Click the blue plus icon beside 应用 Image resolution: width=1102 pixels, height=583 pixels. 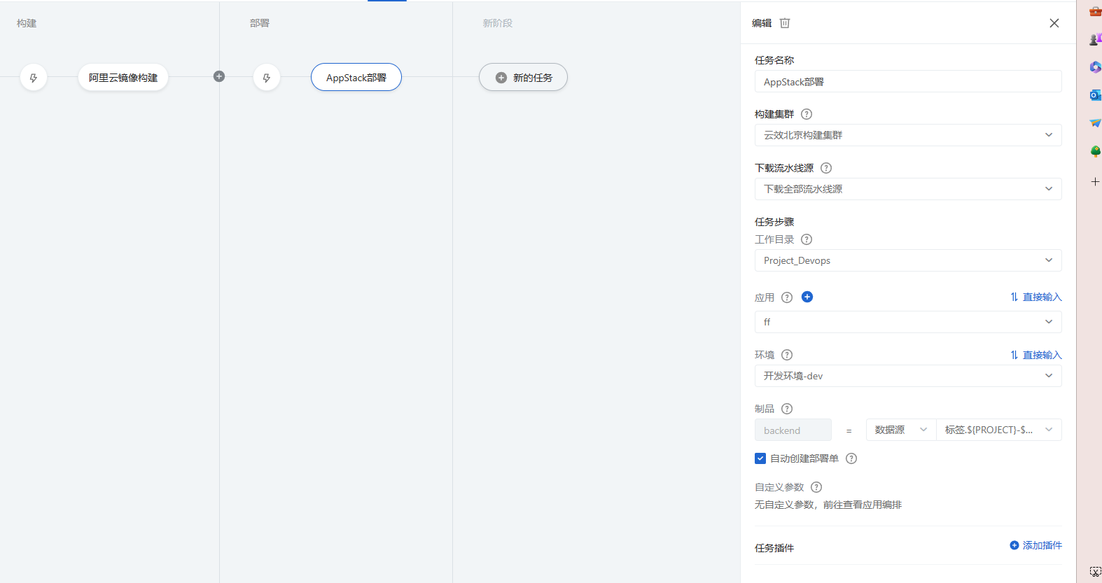click(807, 297)
